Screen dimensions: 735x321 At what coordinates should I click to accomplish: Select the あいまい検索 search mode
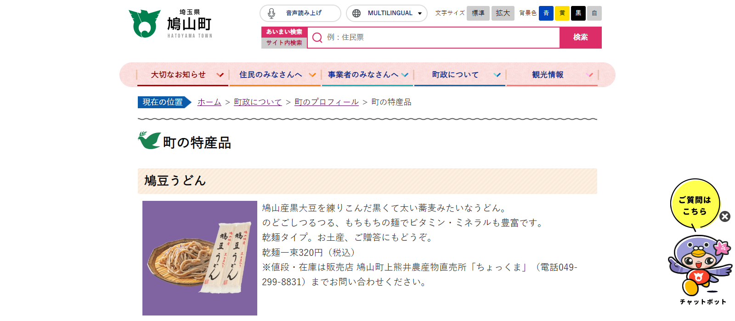click(x=284, y=32)
